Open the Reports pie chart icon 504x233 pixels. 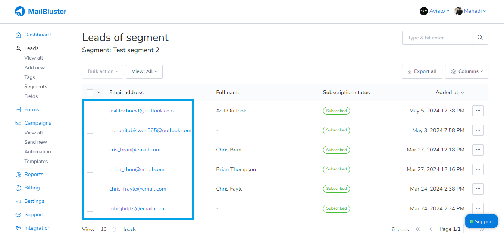tap(18, 175)
